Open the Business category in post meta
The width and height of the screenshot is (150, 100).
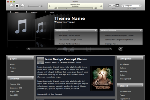coord(71,62)
